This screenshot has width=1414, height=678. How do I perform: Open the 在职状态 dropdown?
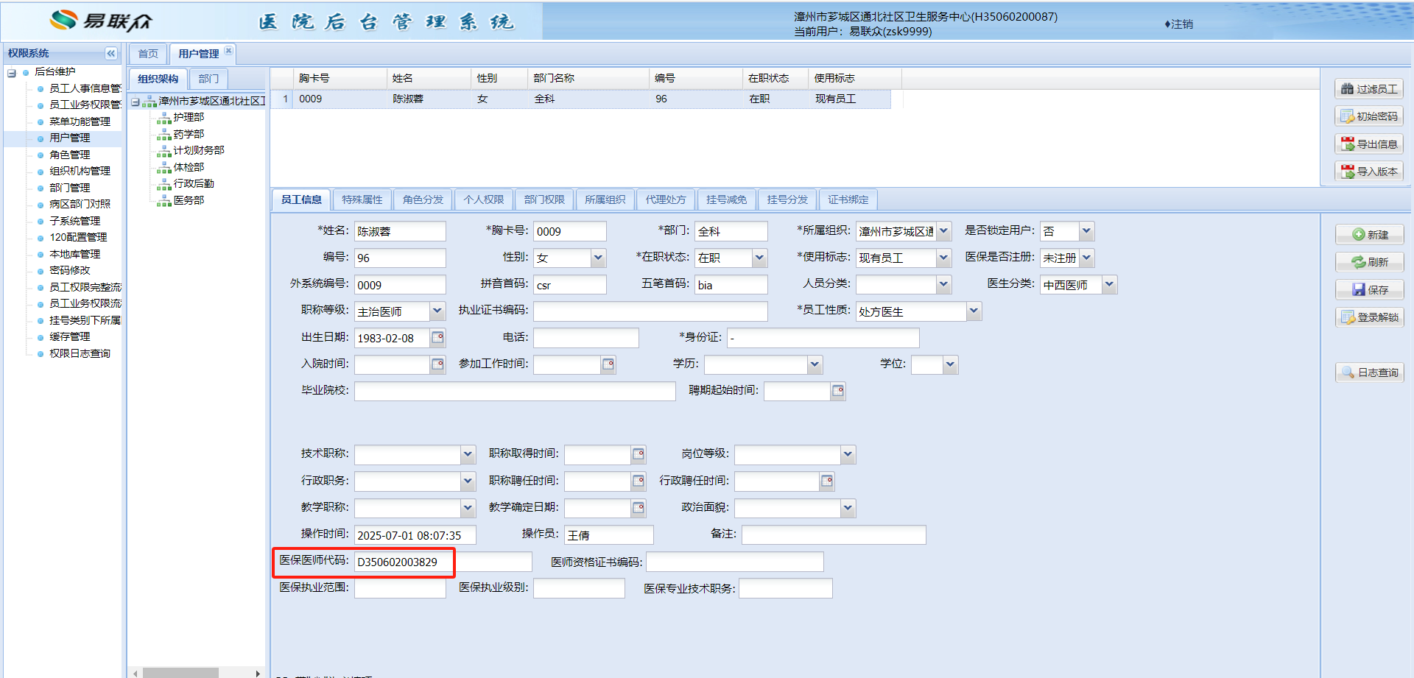click(x=760, y=258)
